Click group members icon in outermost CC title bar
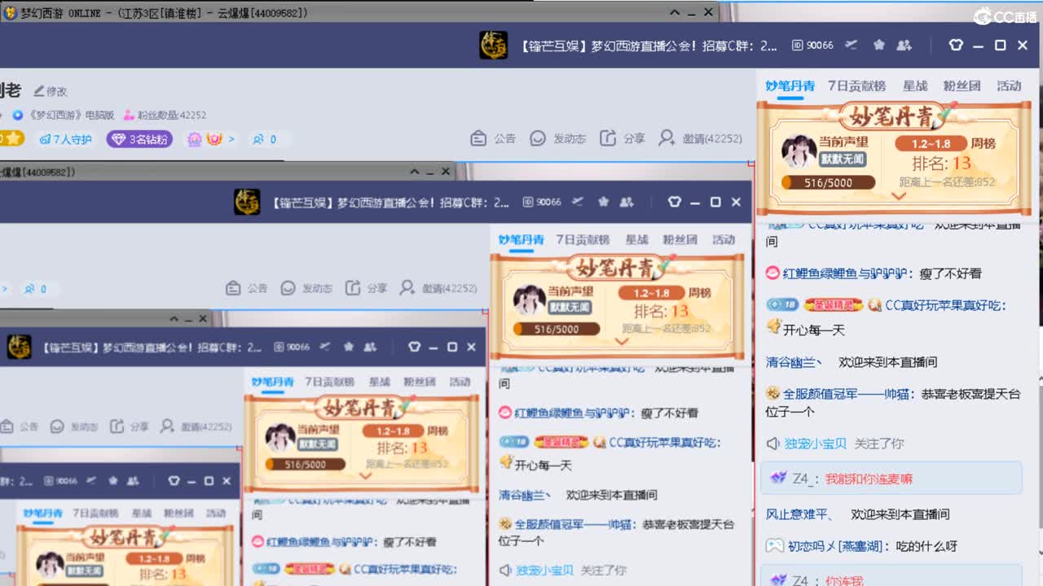The width and height of the screenshot is (1043, 586). coord(904,45)
